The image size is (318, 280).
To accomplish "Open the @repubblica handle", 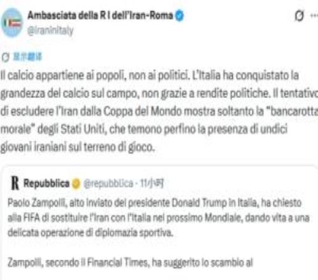I will click(108, 183).
